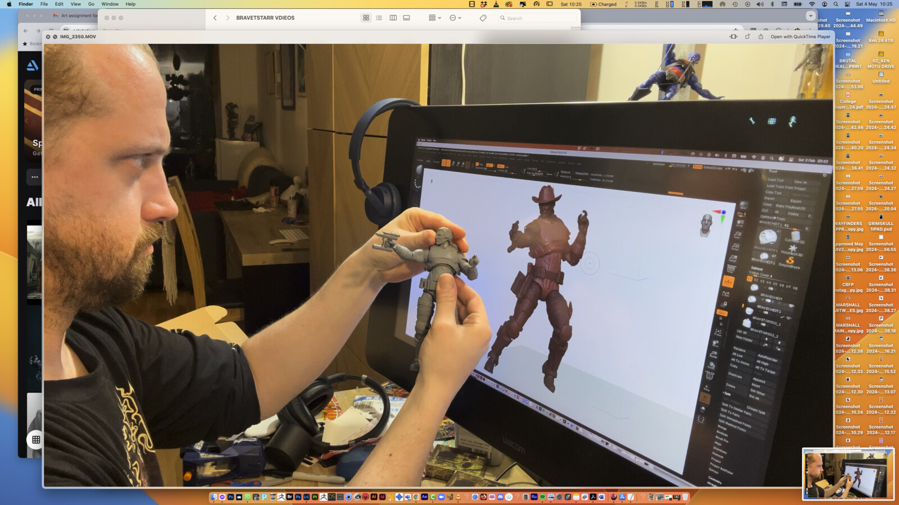Click the volume icon in menu bar
Viewport: 899px width, 505px height.
click(x=760, y=4)
